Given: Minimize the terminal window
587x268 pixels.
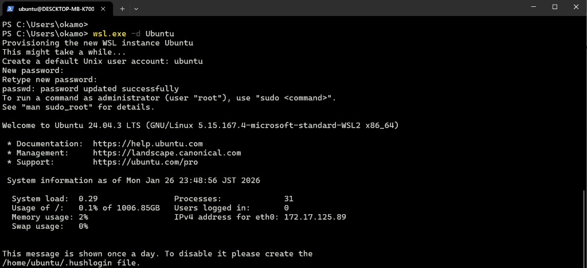Looking at the screenshot, I should tap(534, 7).
